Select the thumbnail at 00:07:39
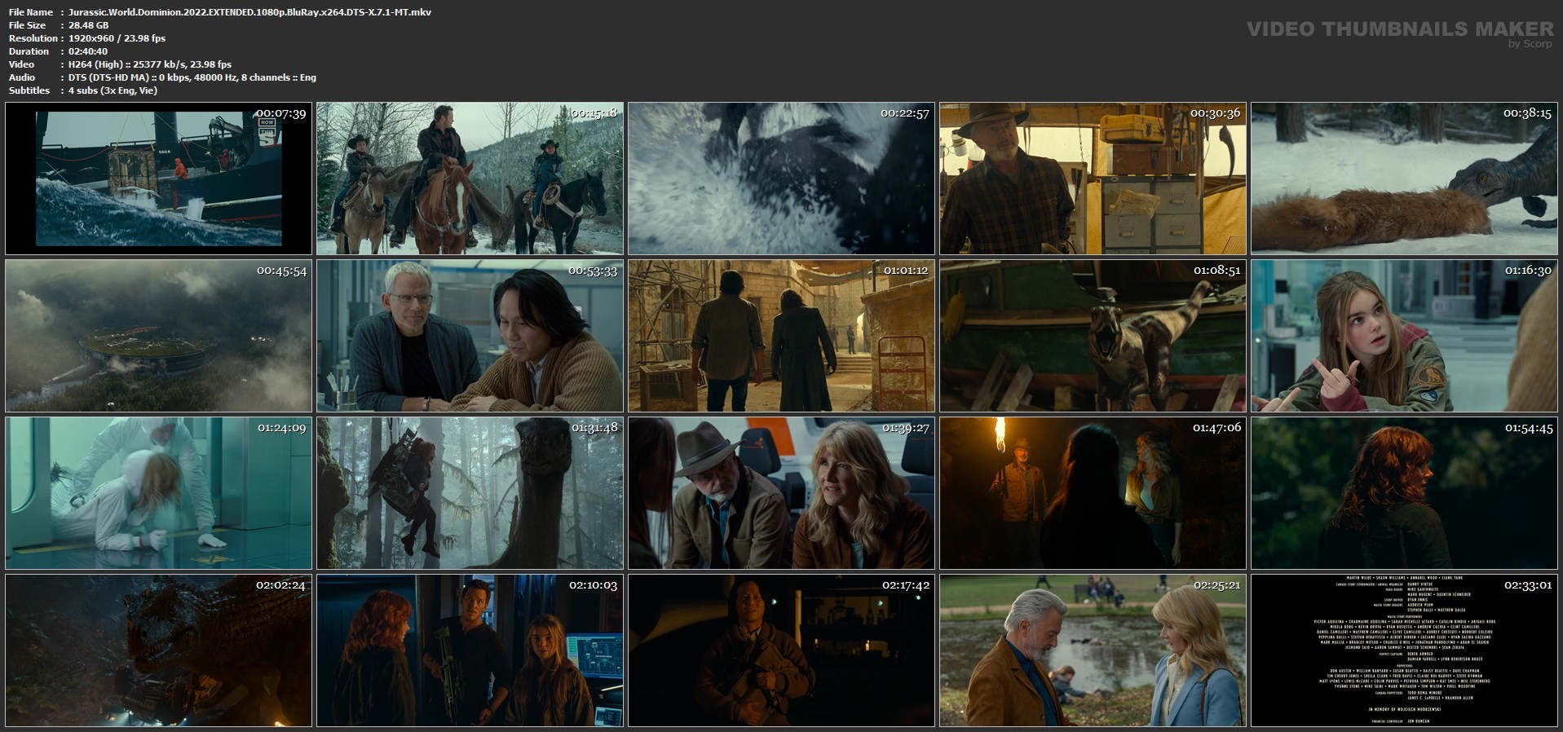1563x732 pixels. pos(159,179)
